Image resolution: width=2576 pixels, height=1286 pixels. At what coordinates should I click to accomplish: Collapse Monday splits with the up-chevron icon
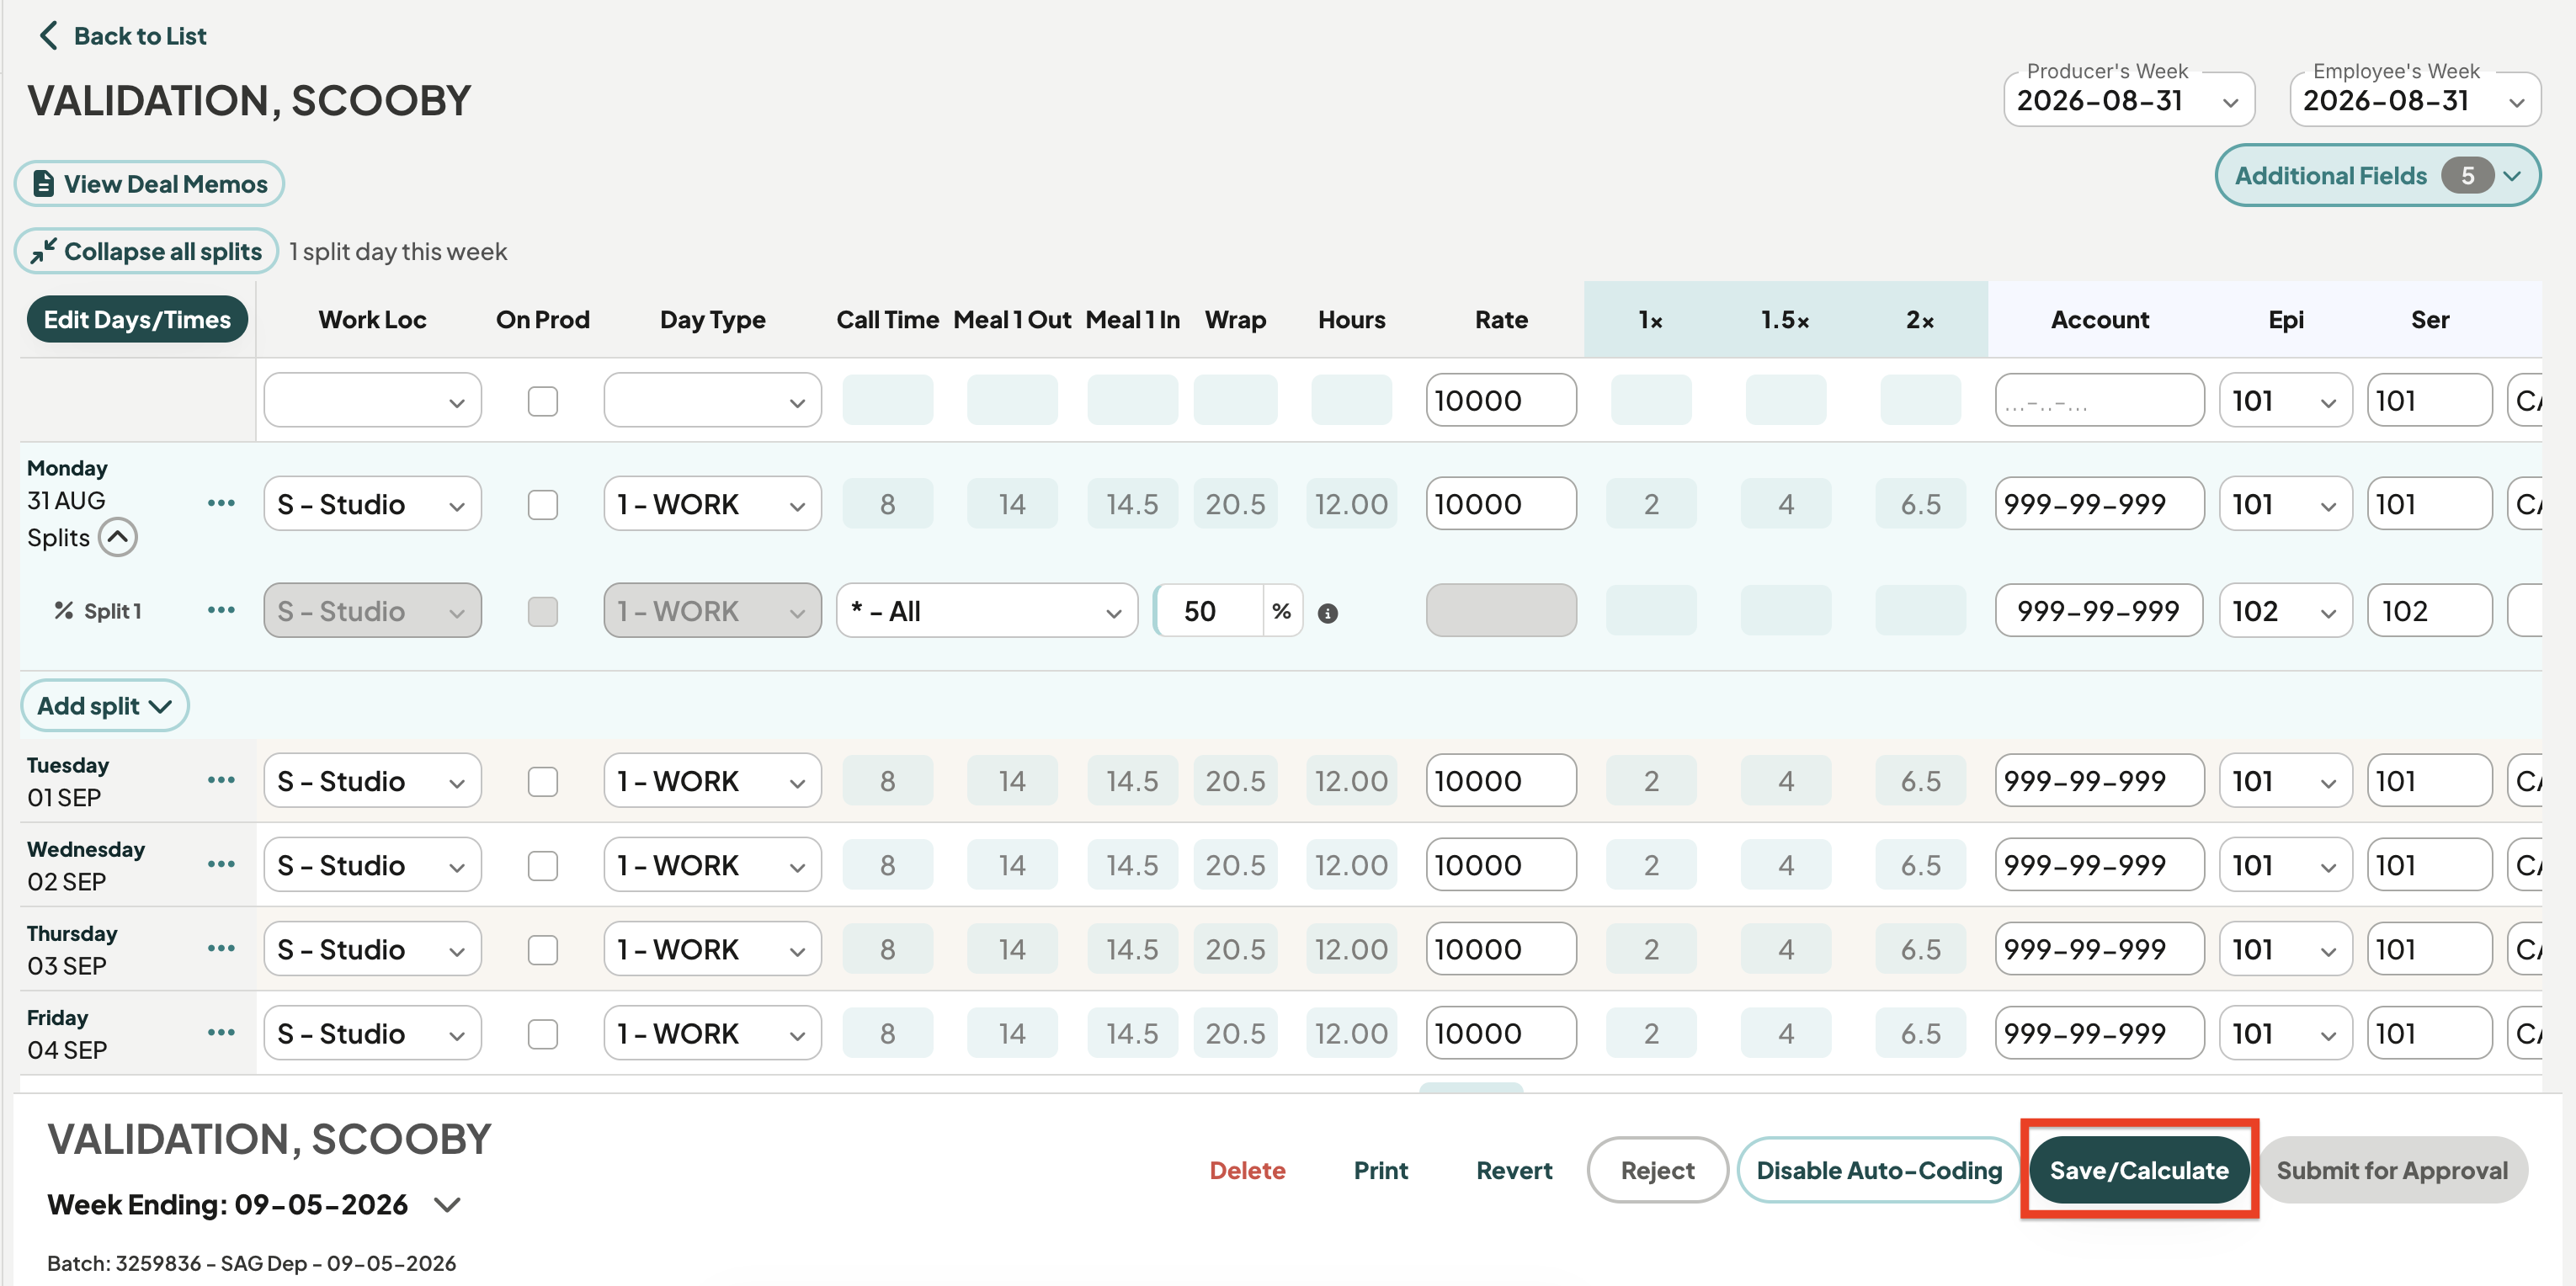(x=118, y=537)
